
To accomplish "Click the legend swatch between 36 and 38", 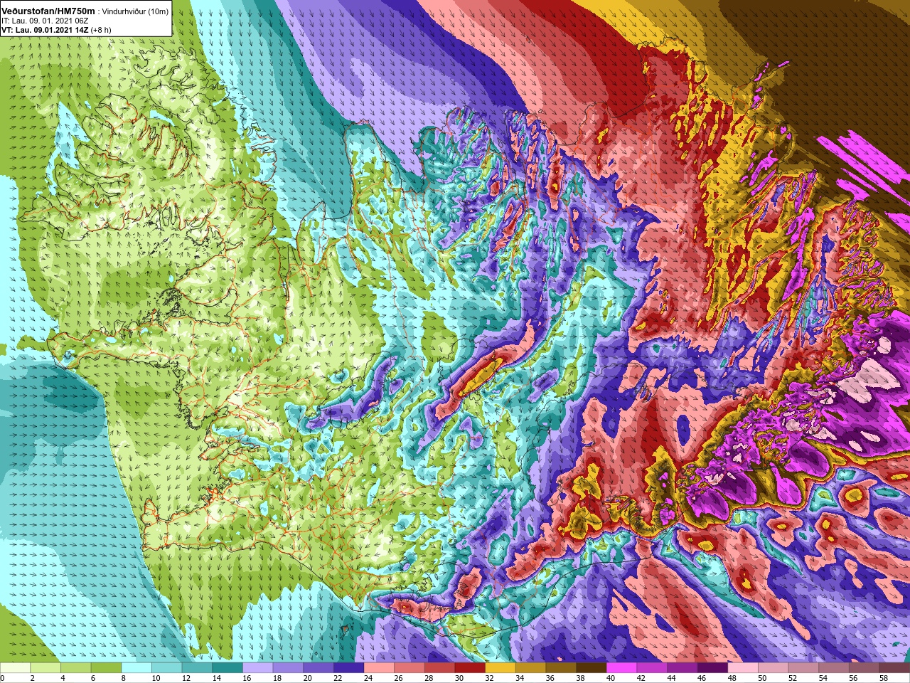I will [x=561, y=669].
